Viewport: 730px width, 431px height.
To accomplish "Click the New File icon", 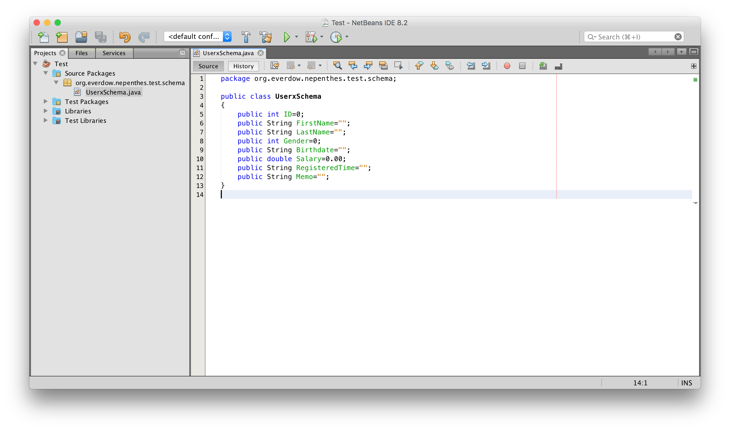I will [43, 37].
